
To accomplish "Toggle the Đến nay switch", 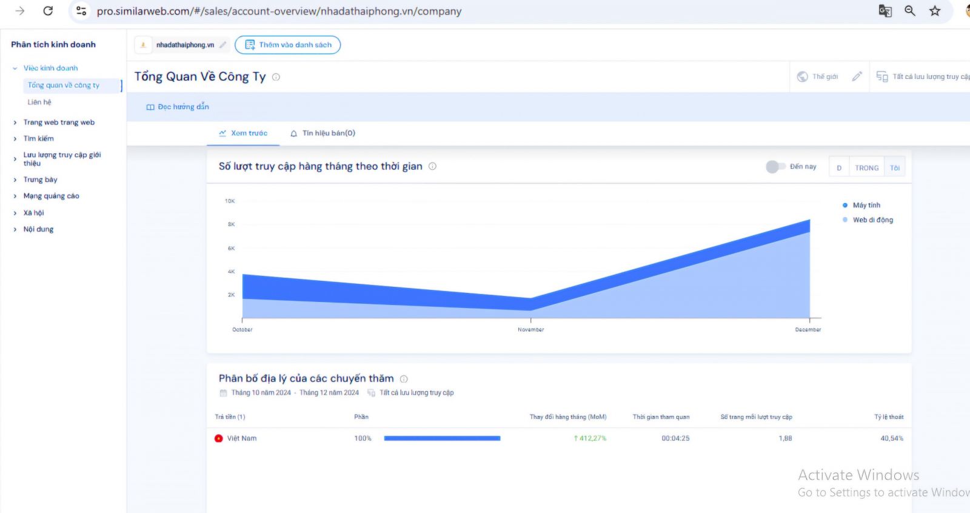I will [775, 167].
